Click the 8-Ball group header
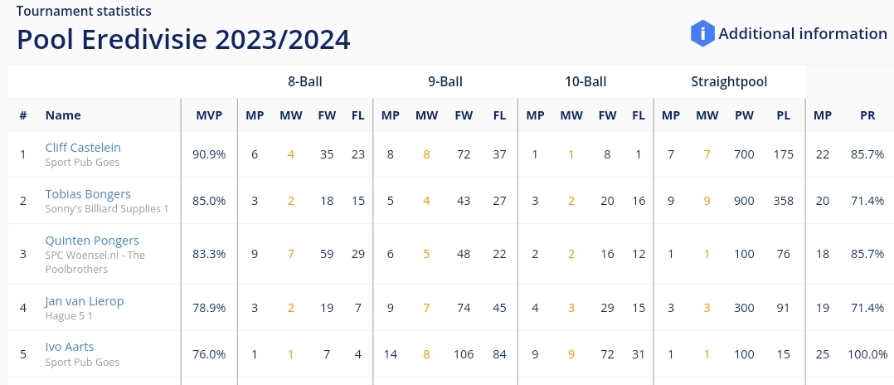The image size is (894, 385). click(x=305, y=81)
